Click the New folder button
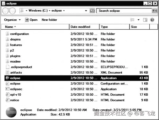 pyautogui.click(x=49, y=20)
